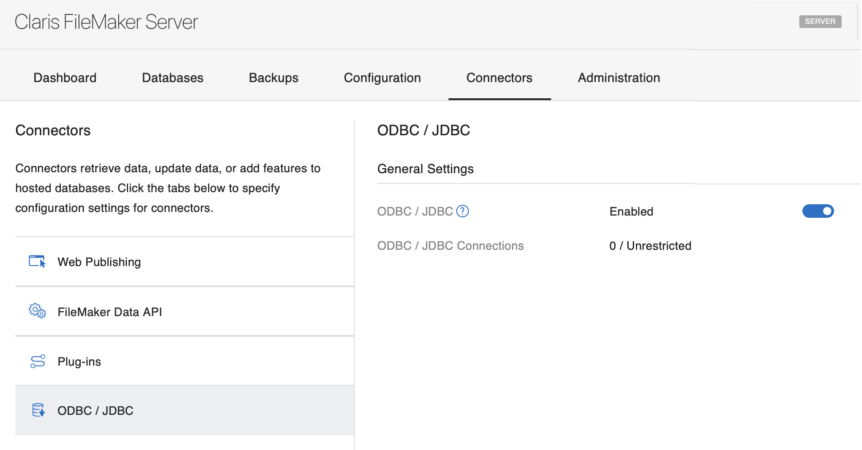Click the Web Publishing browser icon
Screen dimensions: 862x450
pyautogui.click(x=37, y=262)
